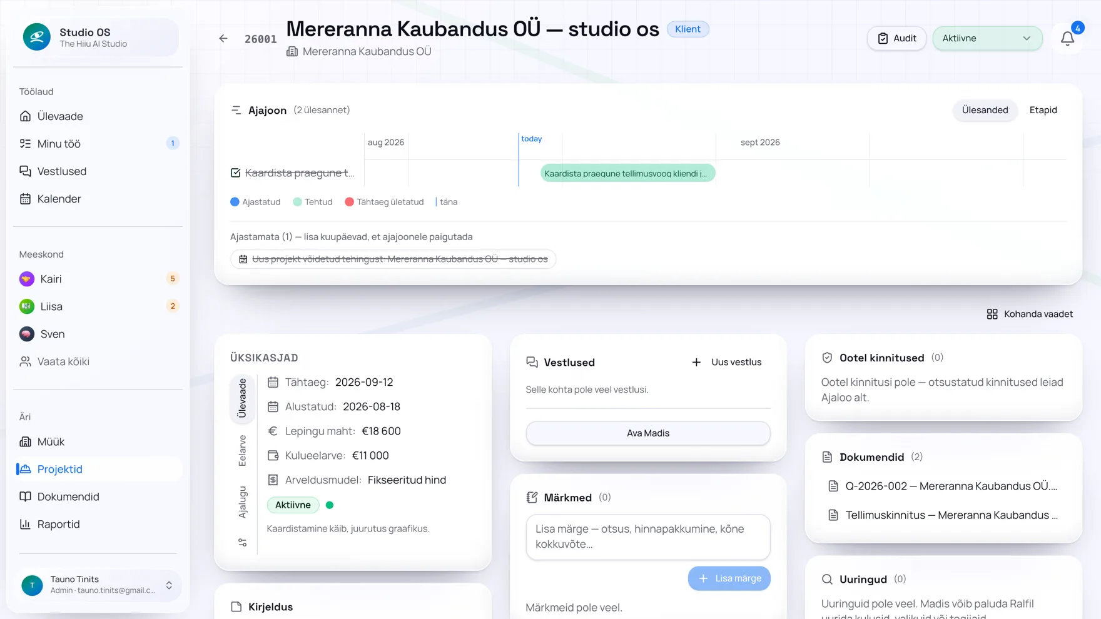Click into the Lisa märge note field
The image size is (1101, 619).
point(648,537)
